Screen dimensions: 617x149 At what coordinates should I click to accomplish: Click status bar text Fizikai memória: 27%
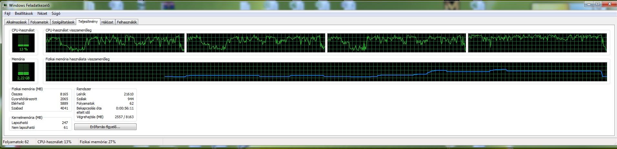98,142
